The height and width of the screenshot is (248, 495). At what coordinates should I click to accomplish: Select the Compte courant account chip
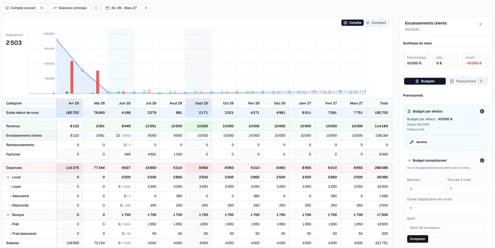point(25,8)
